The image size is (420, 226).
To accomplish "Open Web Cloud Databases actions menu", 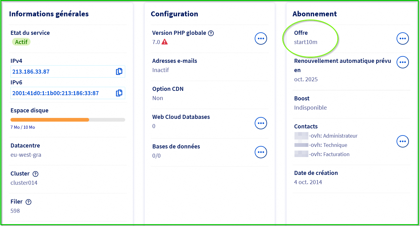I will tap(261, 123).
